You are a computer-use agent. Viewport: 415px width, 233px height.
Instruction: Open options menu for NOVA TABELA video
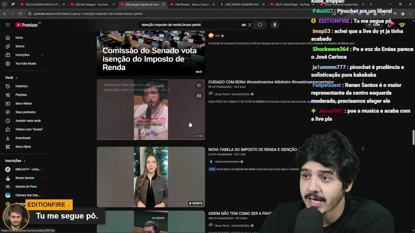point(363,149)
